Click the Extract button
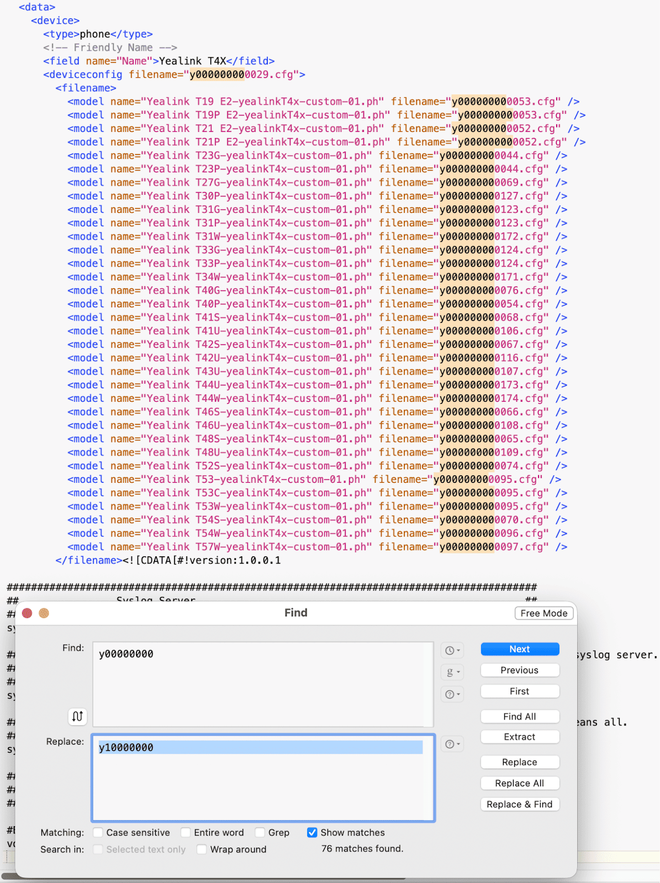Viewport: 660px width, 883px height. pyautogui.click(x=520, y=737)
